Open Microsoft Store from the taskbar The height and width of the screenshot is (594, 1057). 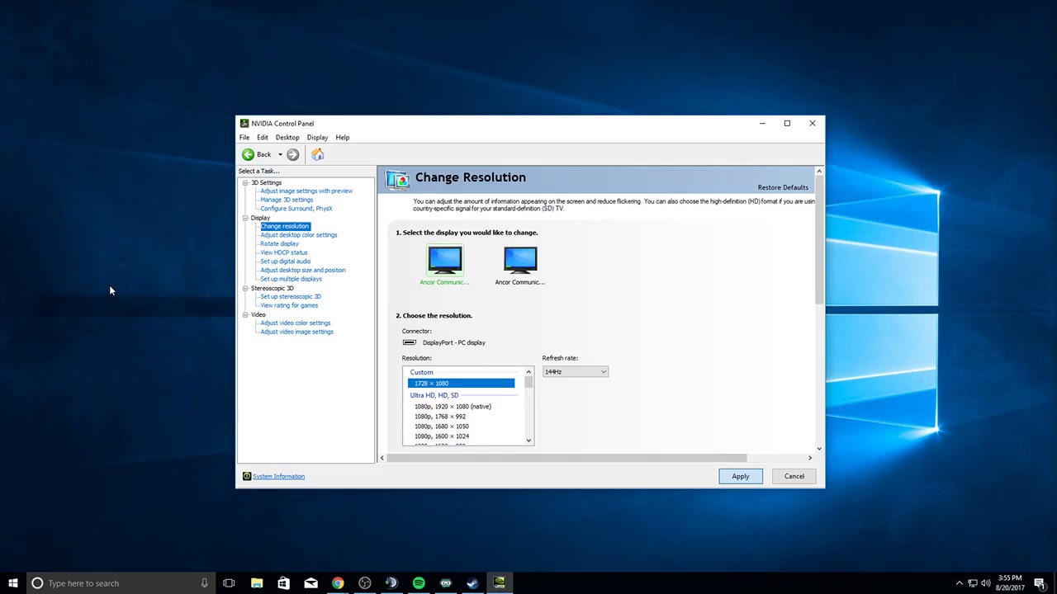pyautogui.click(x=283, y=583)
